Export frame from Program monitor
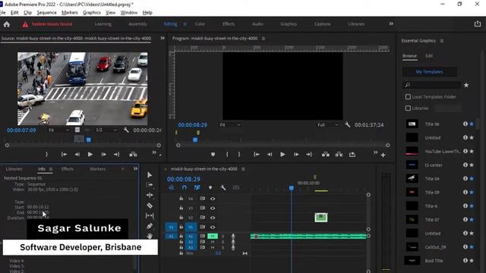Viewport: 486px width, 273px height. (352, 154)
